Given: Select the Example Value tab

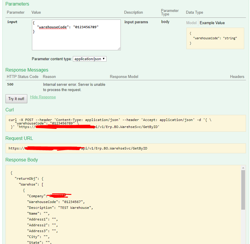Looking at the screenshot, I should coord(212,23).
